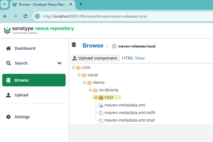Select the demo tree item
This screenshot has width=213, height=142.
[x=99, y=82]
